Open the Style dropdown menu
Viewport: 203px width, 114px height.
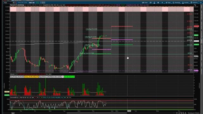(168, 3)
